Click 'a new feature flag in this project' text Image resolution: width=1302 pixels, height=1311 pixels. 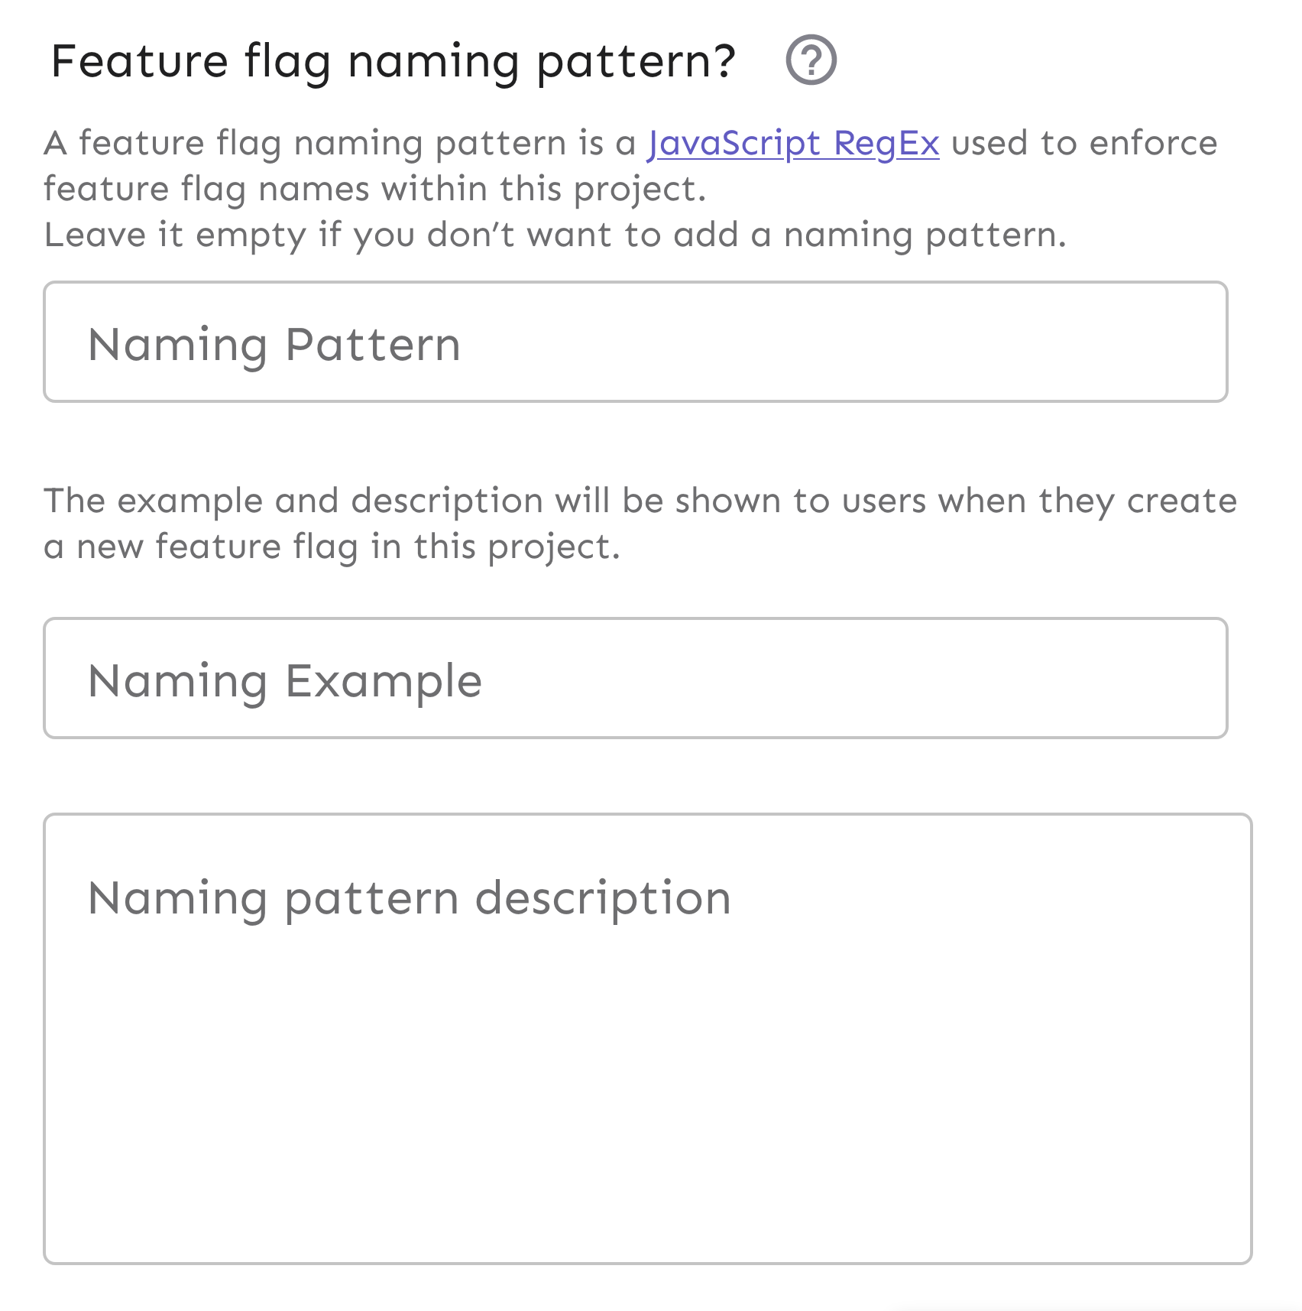coord(332,547)
